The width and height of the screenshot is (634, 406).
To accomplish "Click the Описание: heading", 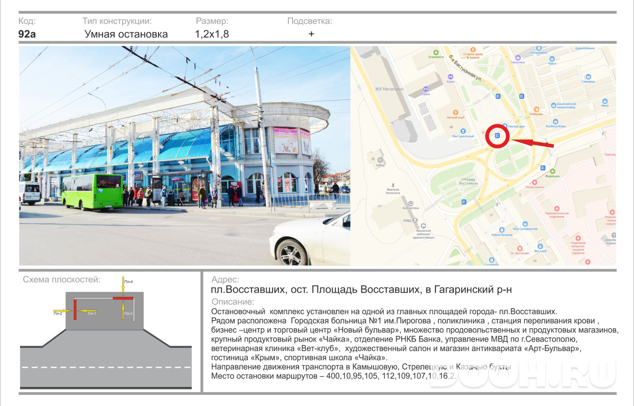I will click(x=232, y=302).
